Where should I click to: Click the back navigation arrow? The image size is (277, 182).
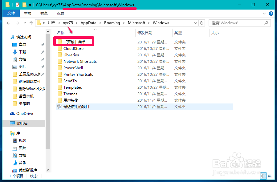[x=8, y=22]
